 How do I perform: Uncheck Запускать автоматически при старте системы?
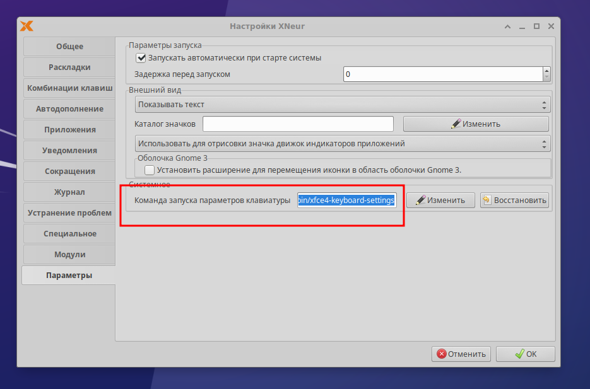[x=139, y=57]
